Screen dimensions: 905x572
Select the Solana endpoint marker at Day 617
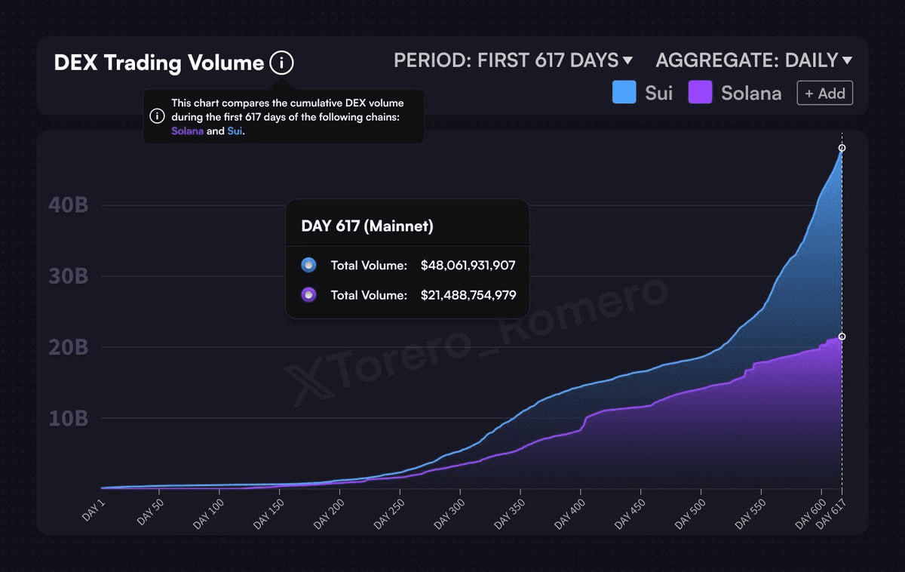[x=842, y=337]
